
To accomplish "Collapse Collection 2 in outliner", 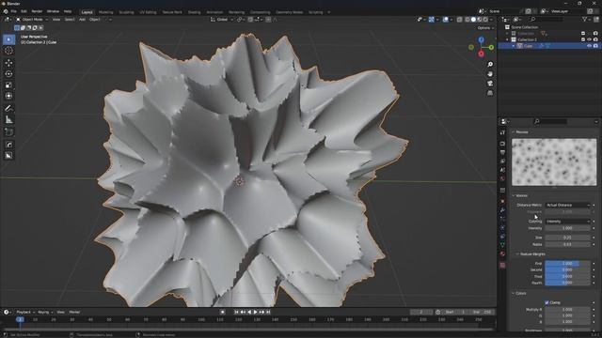I will pyautogui.click(x=507, y=39).
